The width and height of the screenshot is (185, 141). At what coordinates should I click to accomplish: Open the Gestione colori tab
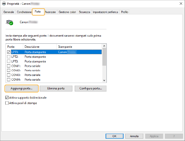[x=67, y=12]
